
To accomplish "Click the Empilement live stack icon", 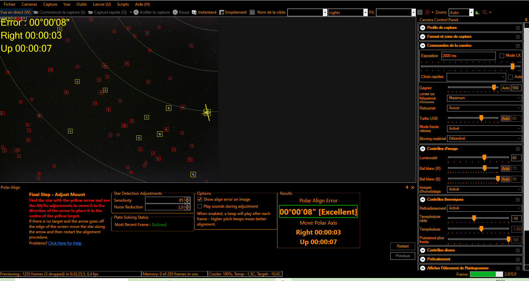I will [x=222, y=12].
